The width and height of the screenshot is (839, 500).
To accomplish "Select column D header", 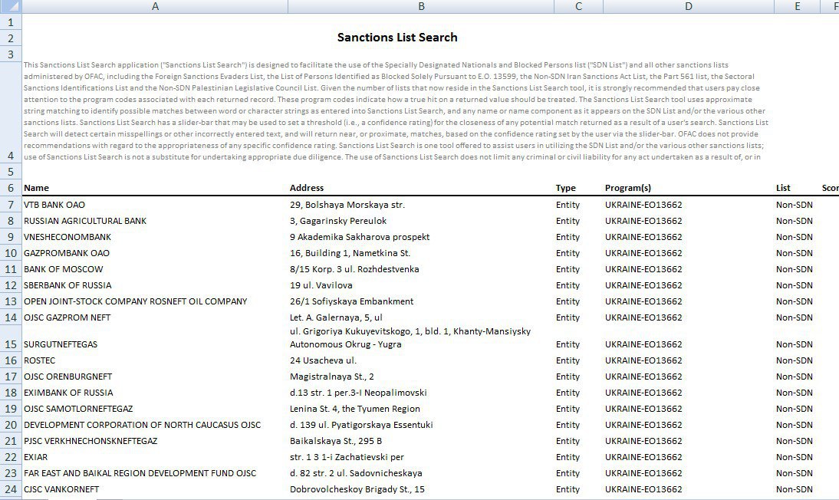I will point(689,6).
